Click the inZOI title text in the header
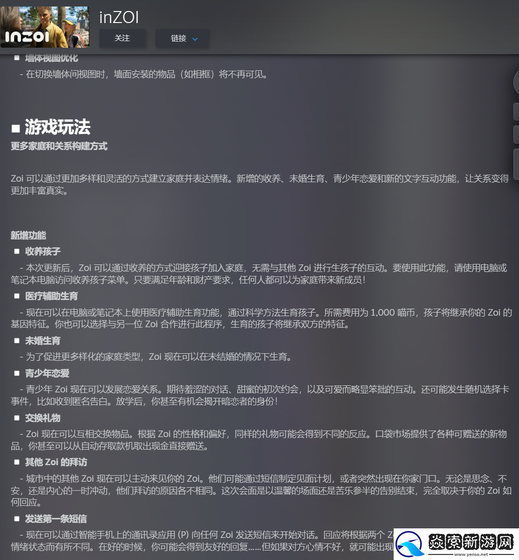Screen dimensions: 519x560 (x=119, y=17)
